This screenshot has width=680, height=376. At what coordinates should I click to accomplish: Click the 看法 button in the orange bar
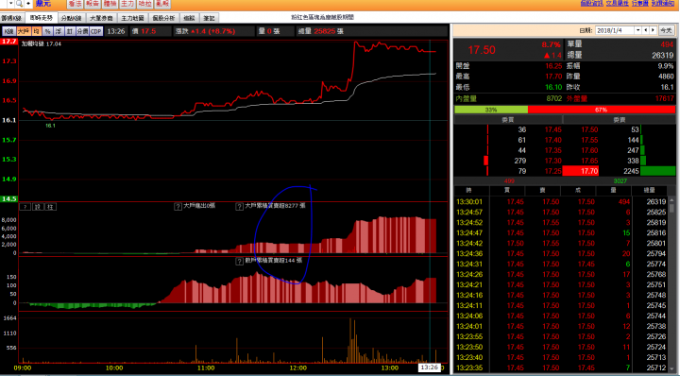point(75,4)
